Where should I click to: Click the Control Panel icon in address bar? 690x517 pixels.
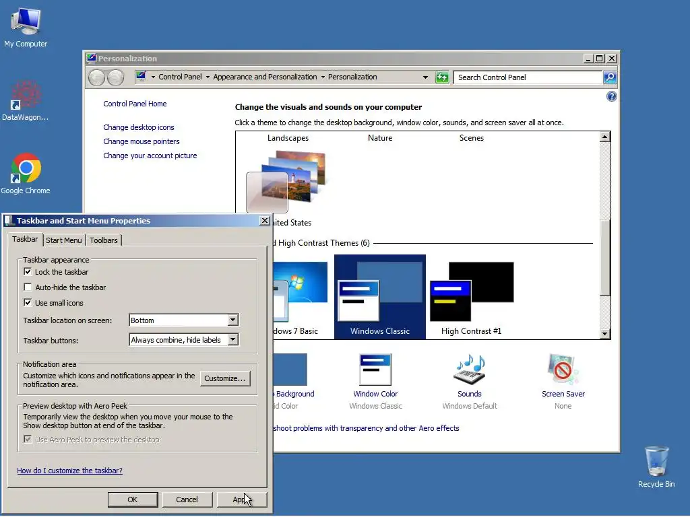pos(141,77)
